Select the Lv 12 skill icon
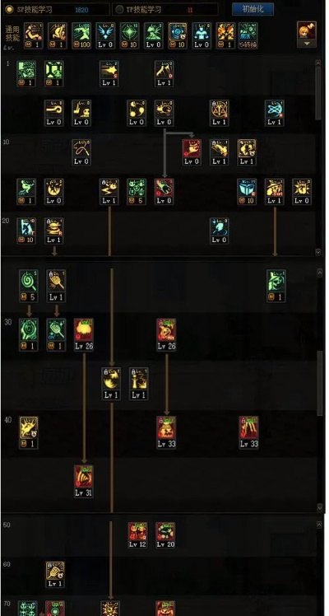 click(137, 535)
